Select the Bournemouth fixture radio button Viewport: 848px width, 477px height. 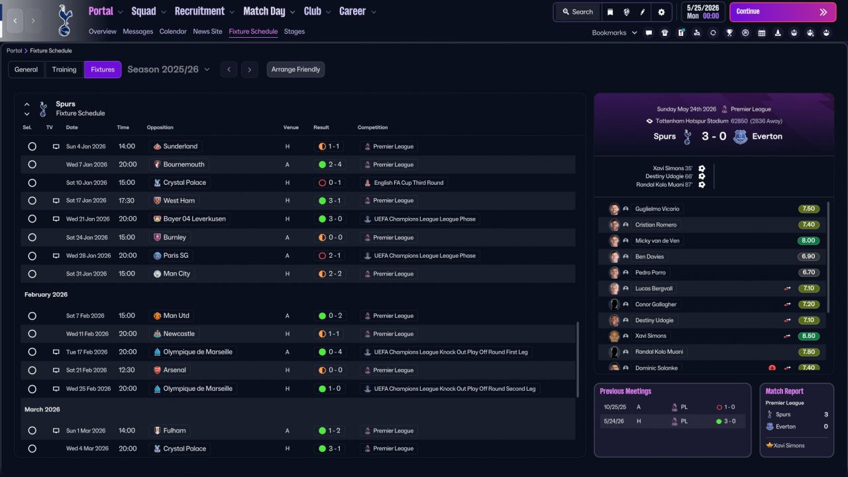pos(32,164)
